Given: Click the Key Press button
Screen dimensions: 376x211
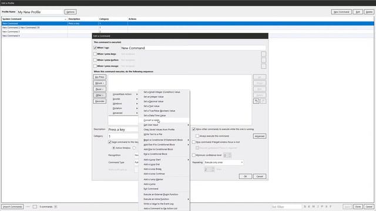Looking at the screenshot, I should pyautogui.click(x=99, y=77).
